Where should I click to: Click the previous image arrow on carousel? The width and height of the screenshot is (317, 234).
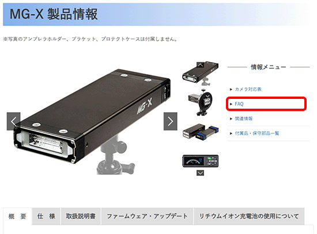(x=14, y=121)
